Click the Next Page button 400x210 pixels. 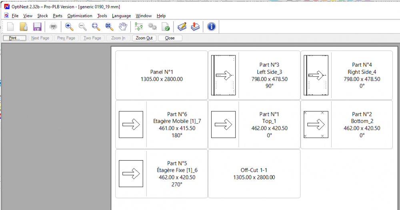pyautogui.click(x=40, y=38)
